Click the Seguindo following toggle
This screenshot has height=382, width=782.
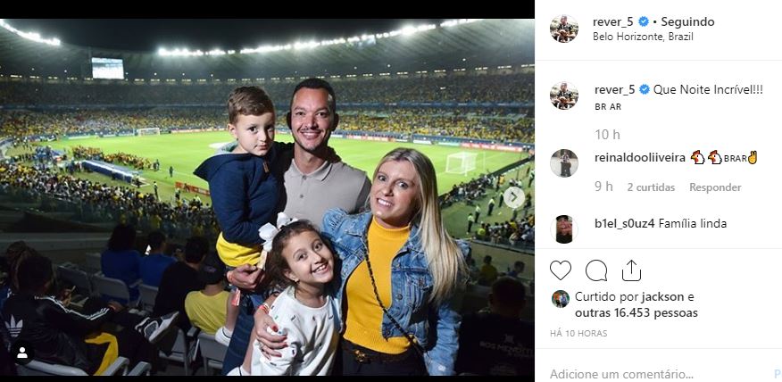(x=687, y=22)
